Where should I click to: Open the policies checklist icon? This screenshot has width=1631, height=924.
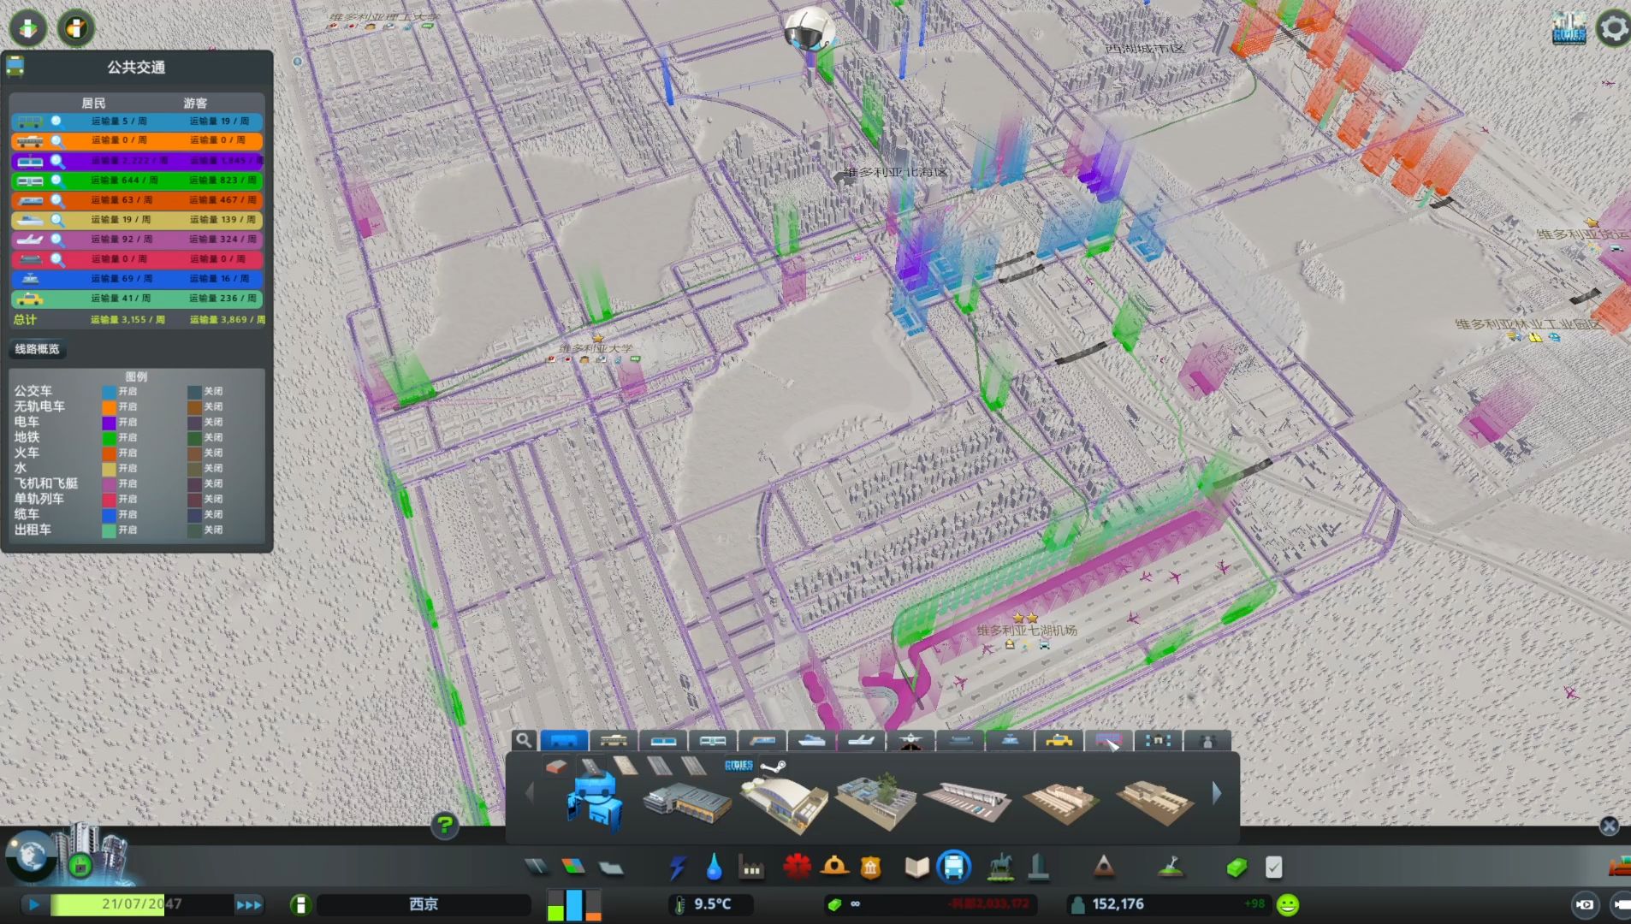(x=1273, y=868)
